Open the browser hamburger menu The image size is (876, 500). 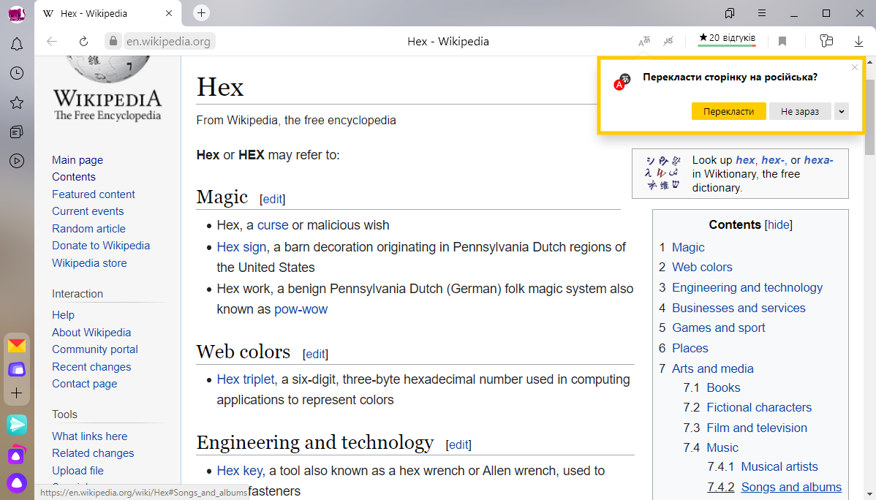tap(761, 13)
